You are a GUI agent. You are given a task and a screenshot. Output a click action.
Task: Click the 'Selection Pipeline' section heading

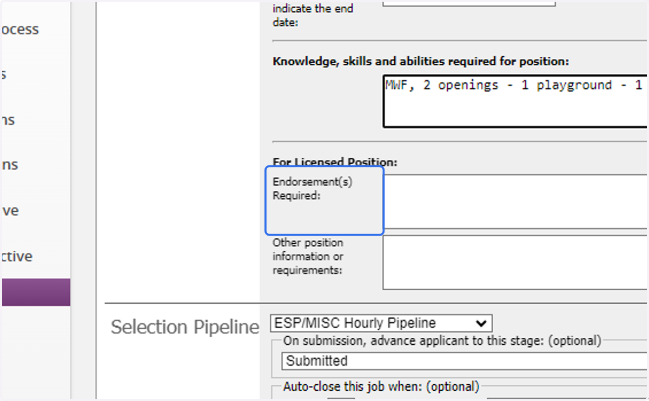click(x=185, y=327)
